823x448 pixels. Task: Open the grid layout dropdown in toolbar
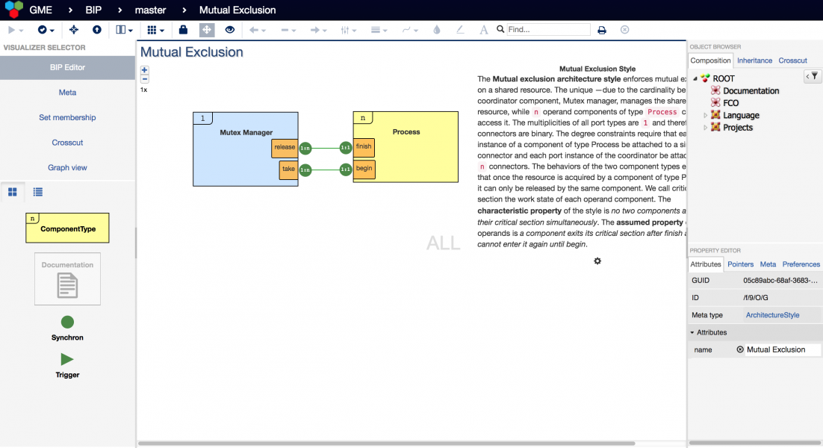tap(155, 30)
